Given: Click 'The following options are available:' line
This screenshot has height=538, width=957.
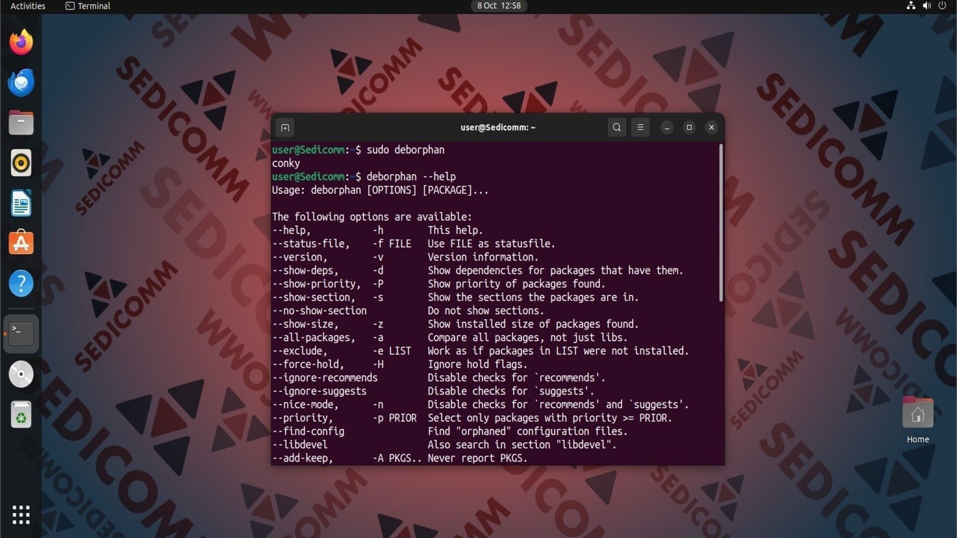Looking at the screenshot, I should [372, 217].
